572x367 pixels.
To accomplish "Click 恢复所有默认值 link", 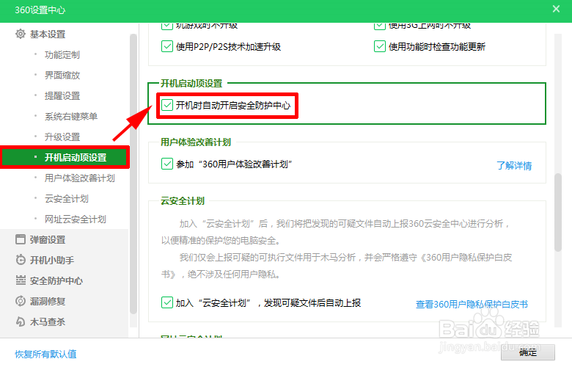I will point(45,354).
